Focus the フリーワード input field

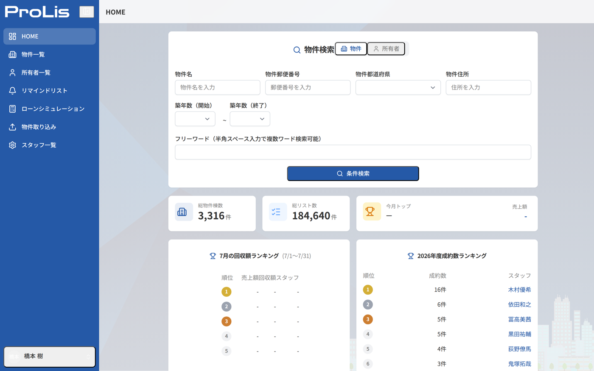click(x=353, y=152)
